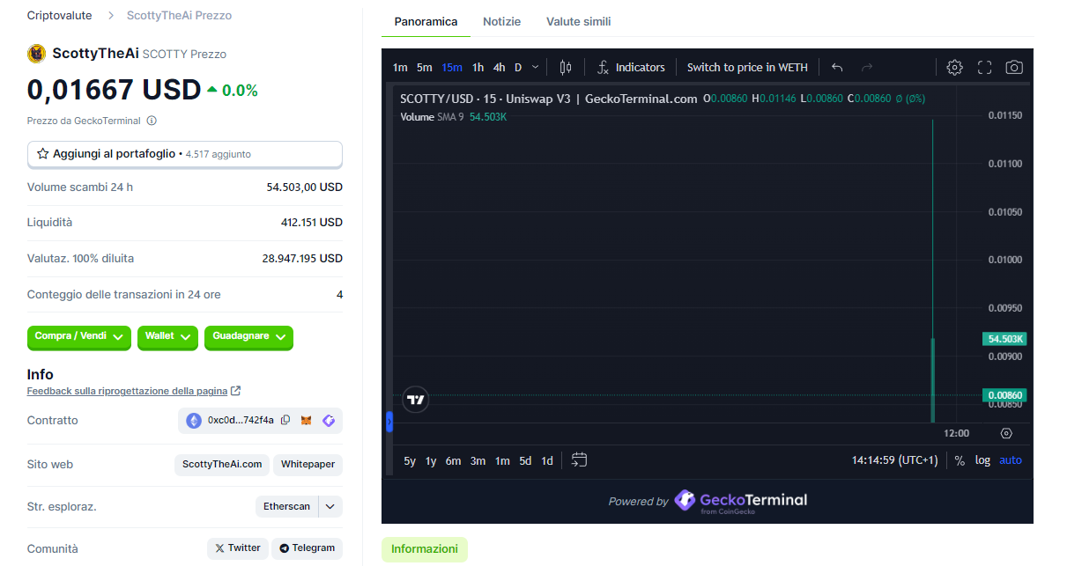Click the candlestick chart style icon

pos(566,68)
